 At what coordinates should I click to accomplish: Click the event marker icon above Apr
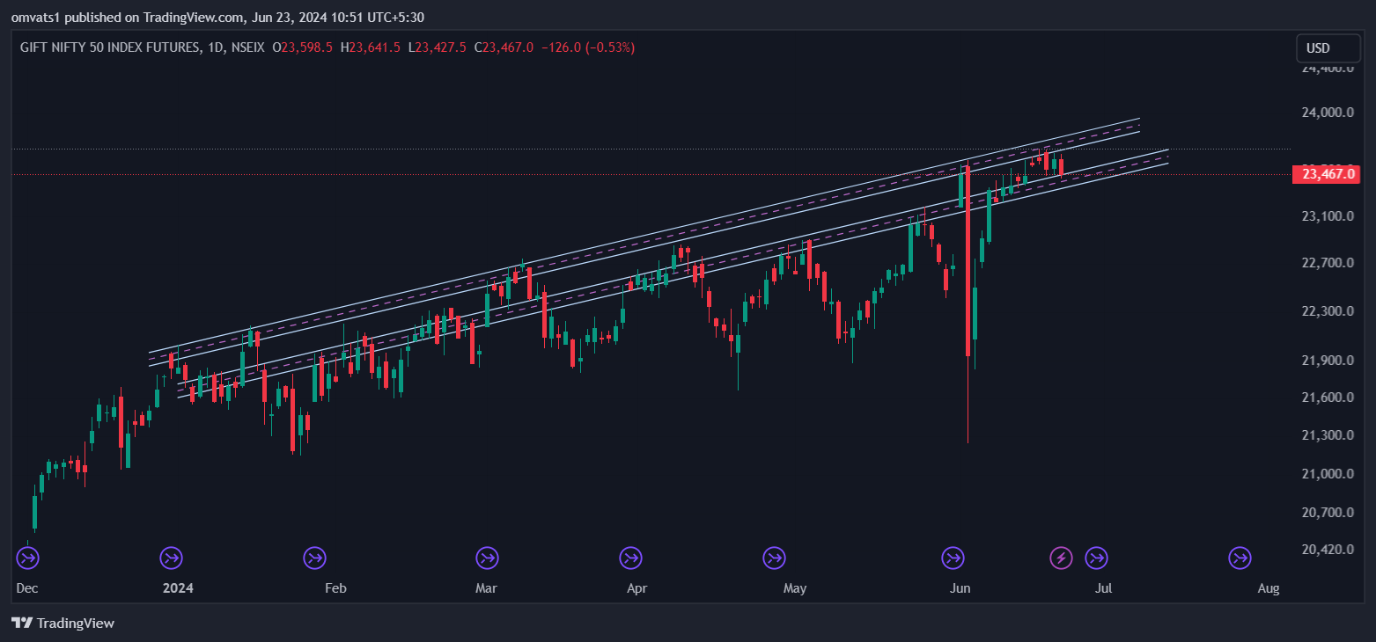tap(630, 558)
